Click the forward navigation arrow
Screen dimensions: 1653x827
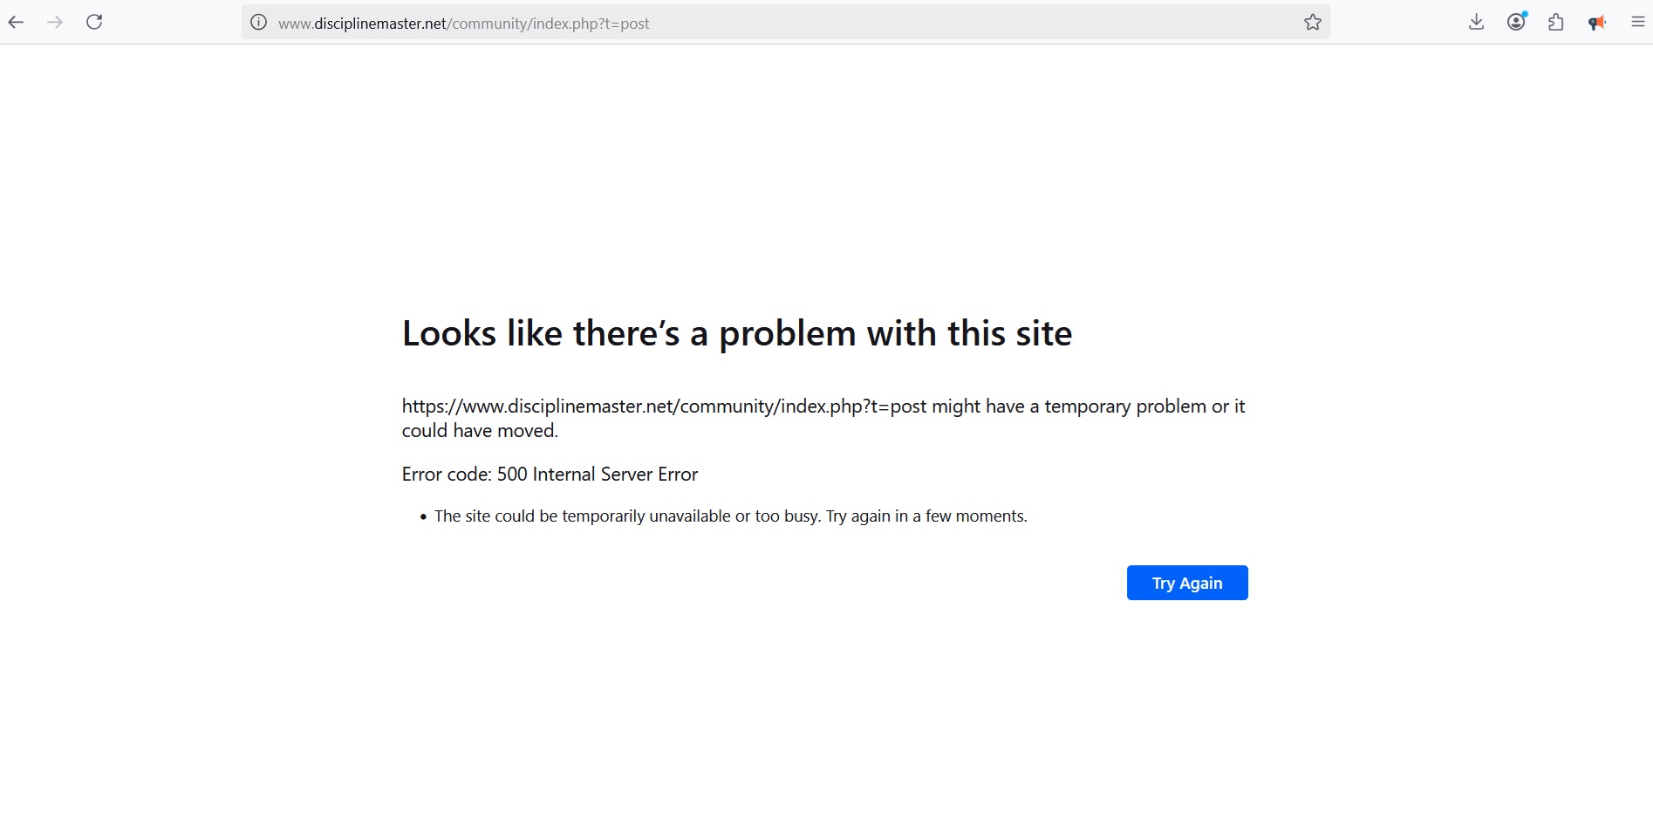tap(55, 23)
